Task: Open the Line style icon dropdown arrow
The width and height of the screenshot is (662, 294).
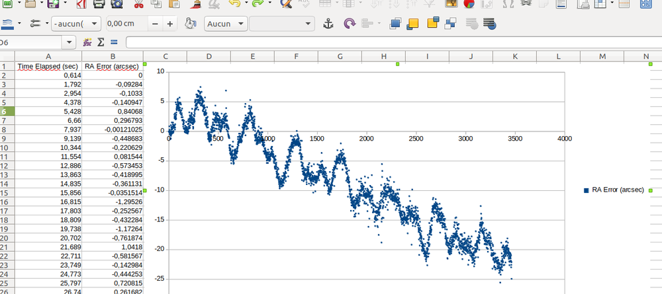Action: [19, 24]
